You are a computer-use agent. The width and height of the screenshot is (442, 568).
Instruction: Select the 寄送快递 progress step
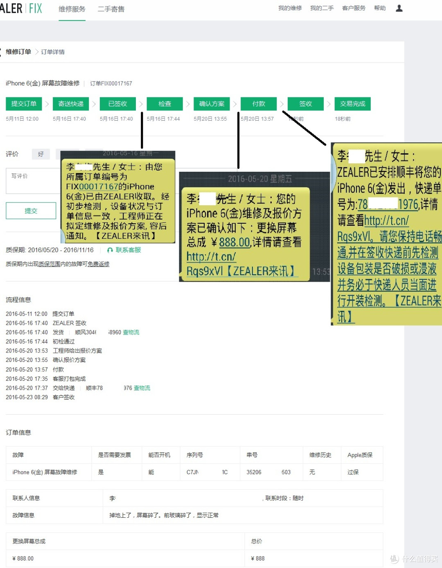coord(71,104)
